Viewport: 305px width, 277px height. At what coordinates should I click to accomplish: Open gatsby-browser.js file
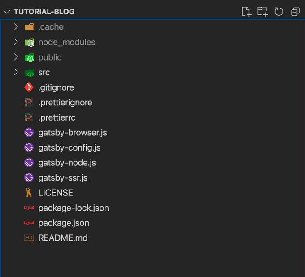152,132
